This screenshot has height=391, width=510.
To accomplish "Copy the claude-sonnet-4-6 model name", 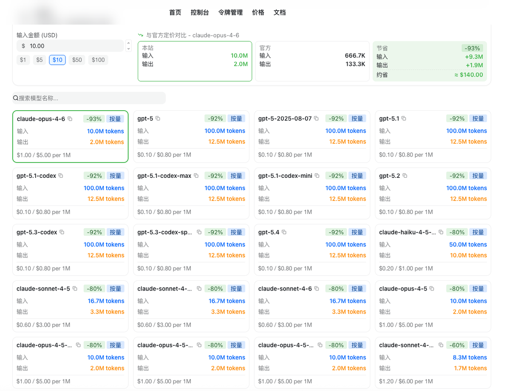I will coord(316,289).
